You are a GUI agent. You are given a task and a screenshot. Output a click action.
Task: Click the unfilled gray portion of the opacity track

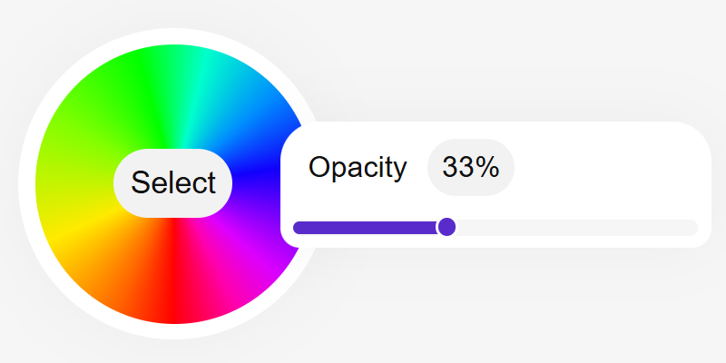click(x=572, y=227)
